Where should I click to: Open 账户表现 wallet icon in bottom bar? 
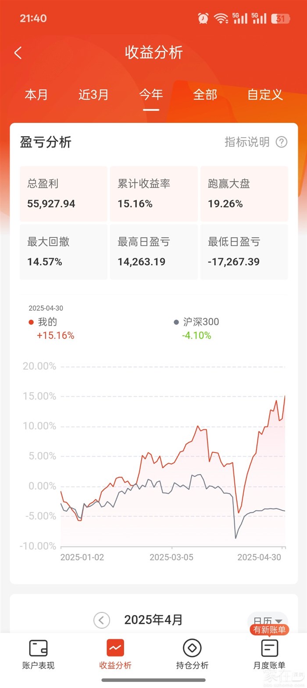point(38,648)
